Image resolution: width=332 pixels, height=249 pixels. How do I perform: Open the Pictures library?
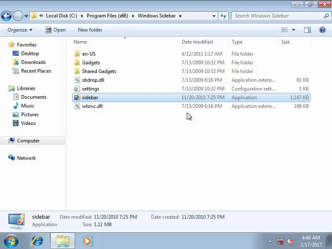pos(30,115)
